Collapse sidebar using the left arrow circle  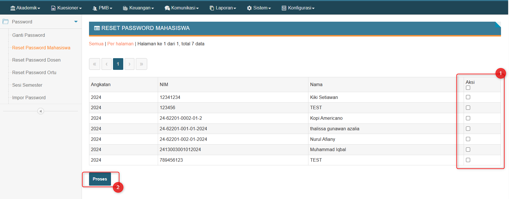point(41,111)
